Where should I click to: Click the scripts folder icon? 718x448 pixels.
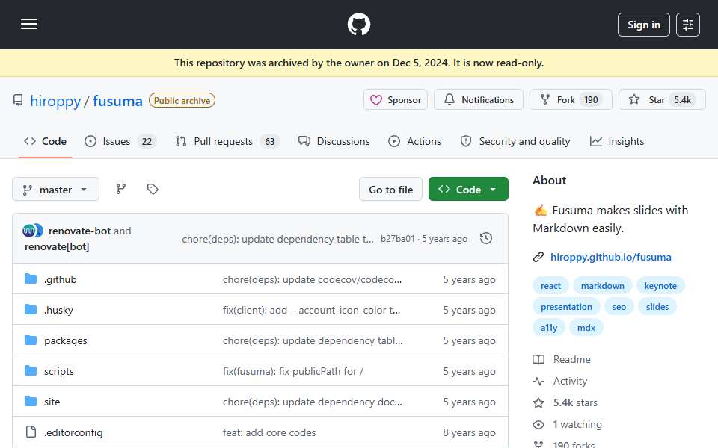pyautogui.click(x=31, y=371)
